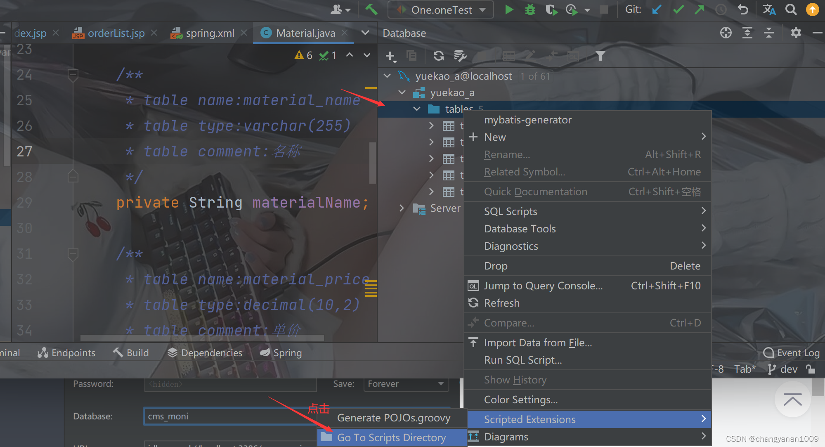Image resolution: width=825 pixels, height=447 pixels.
Task: Click the Build hammer icon
Action: tap(371, 9)
